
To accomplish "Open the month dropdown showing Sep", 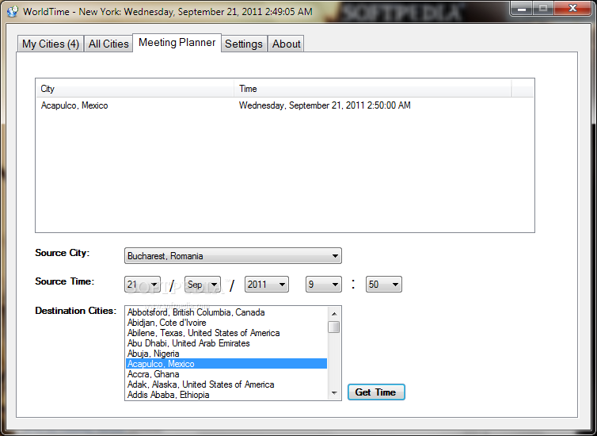I will [203, 285].
